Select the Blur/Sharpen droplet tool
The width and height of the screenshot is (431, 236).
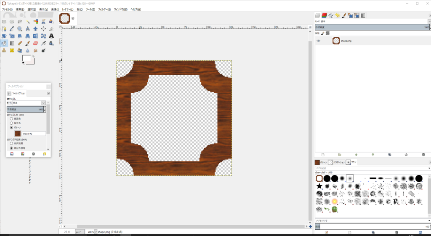pyautogui.click(x=28, y=50)
